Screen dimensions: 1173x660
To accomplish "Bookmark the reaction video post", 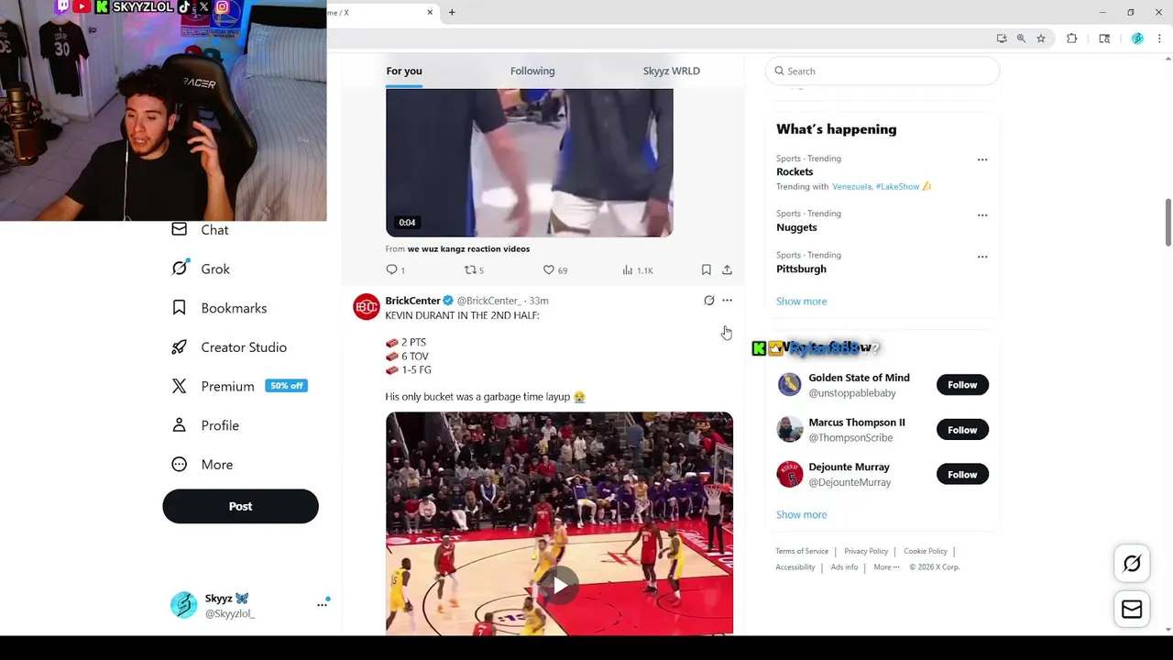I will pyautogui.click(x=706, y=269).
